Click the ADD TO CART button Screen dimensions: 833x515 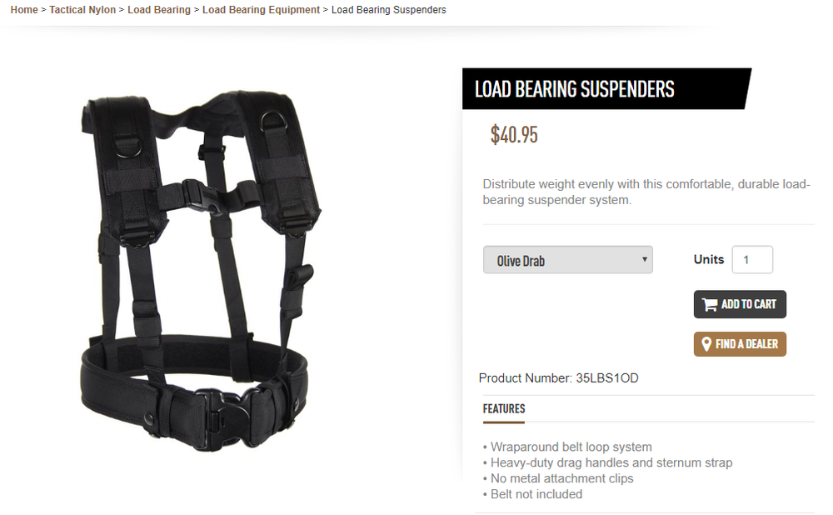pyautogui.click(x=740, y=304)
